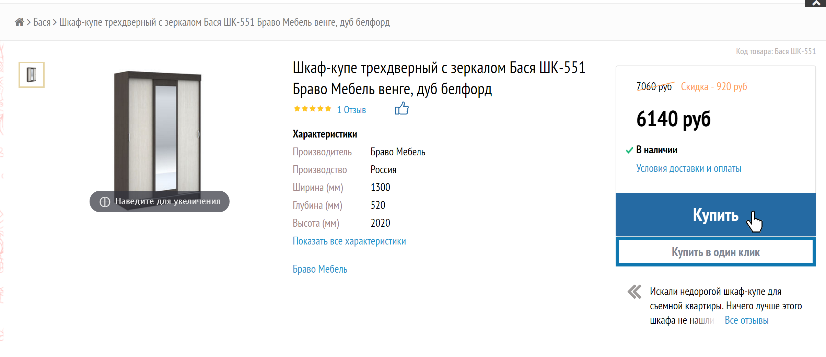Click the Купить в один клик button
Image resolution: width=826 pixels, height=357 pixels.
(716, 252)
